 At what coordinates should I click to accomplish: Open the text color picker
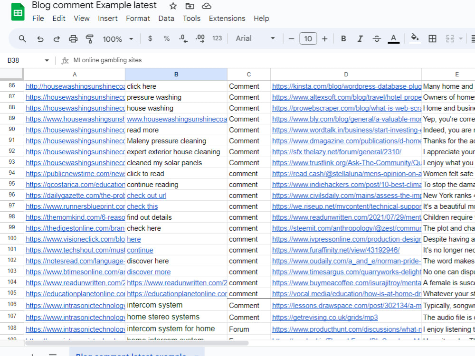[x=393, y=39]
